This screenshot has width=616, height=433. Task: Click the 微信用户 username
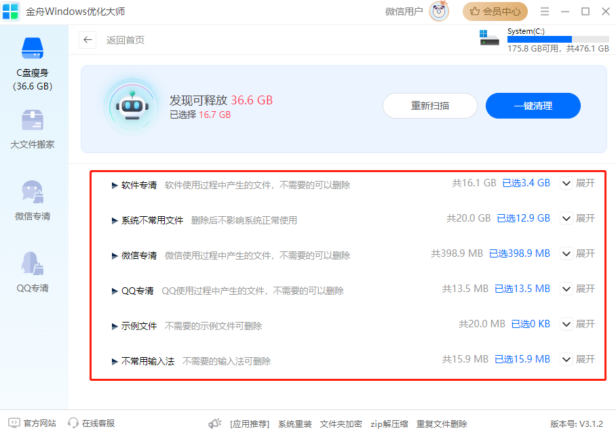coord(404,12)
